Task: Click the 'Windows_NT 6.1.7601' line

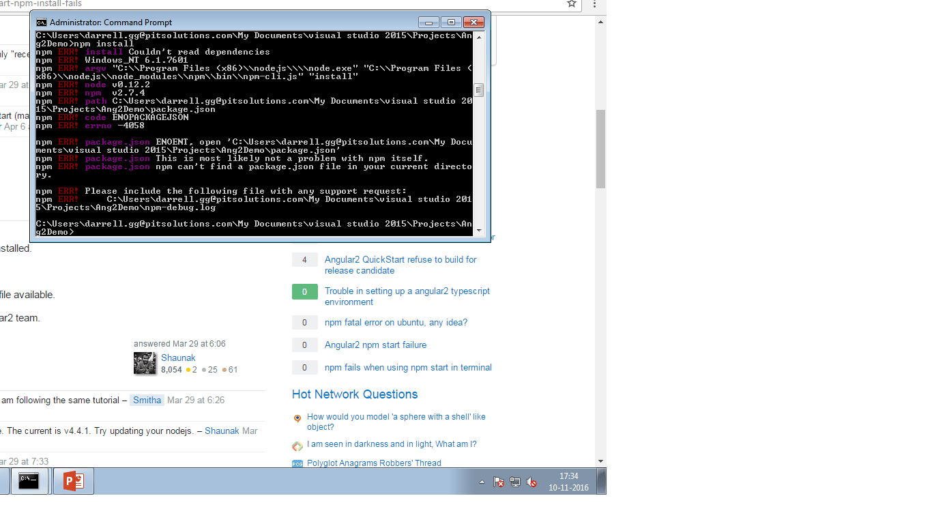Action: (112, 60)
